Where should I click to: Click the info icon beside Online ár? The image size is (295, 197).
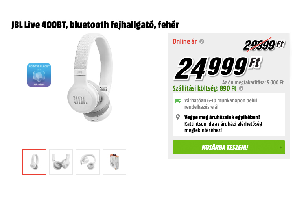coord(202,41)
